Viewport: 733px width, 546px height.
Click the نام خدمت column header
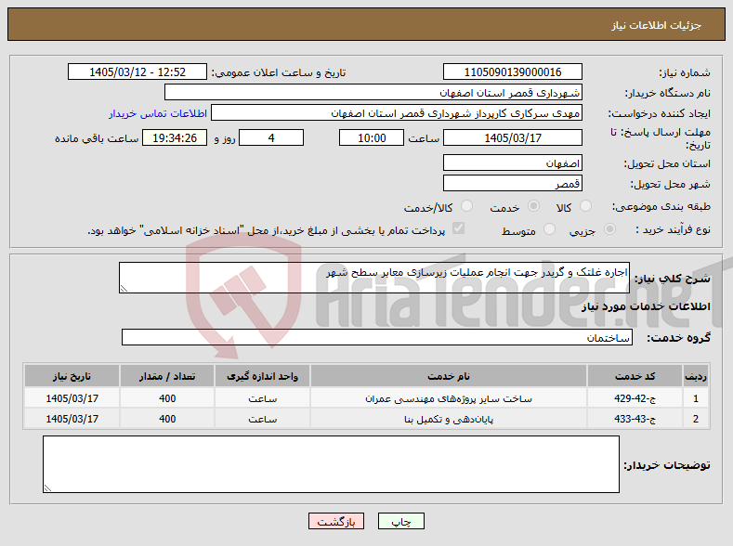pos(449,376)
